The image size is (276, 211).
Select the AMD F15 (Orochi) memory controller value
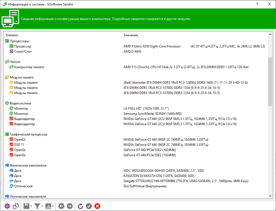(x=186, y=67)
